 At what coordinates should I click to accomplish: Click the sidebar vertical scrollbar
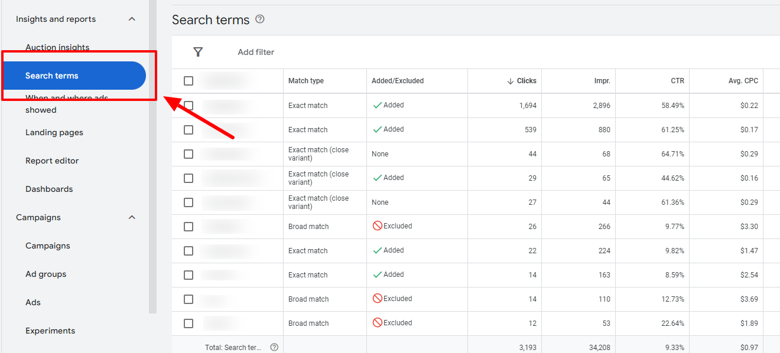tap(153, 156)
